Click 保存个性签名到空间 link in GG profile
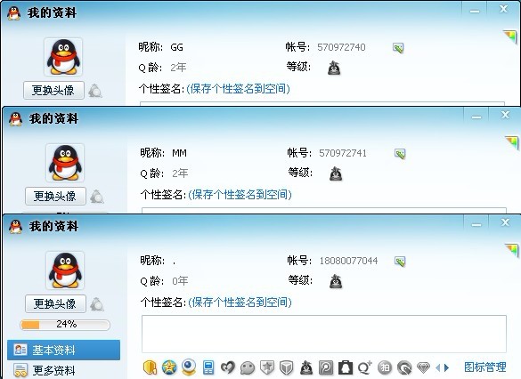521x379 pixels. click(x=238, y=89)
